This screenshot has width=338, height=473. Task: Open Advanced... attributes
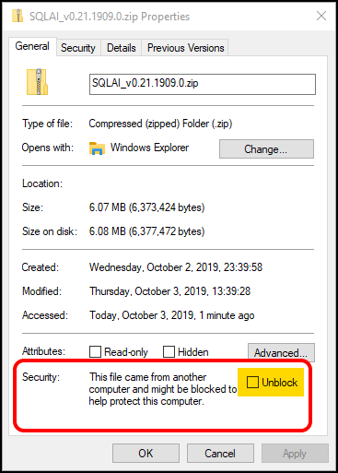pyautogui.click(x=281, y=352)
